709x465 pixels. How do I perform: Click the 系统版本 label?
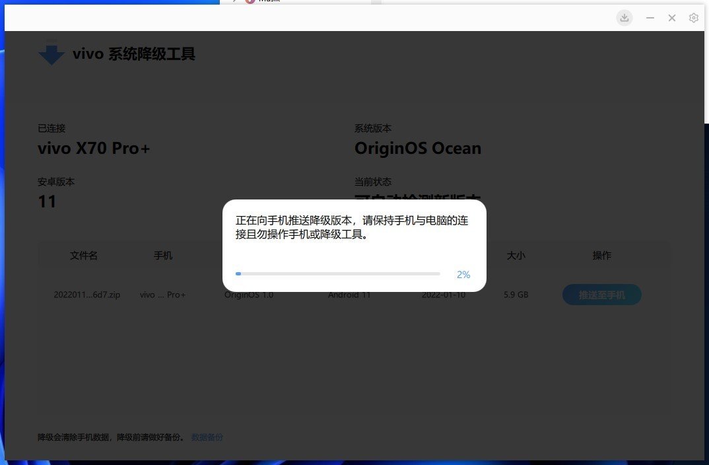coord(373,128)
